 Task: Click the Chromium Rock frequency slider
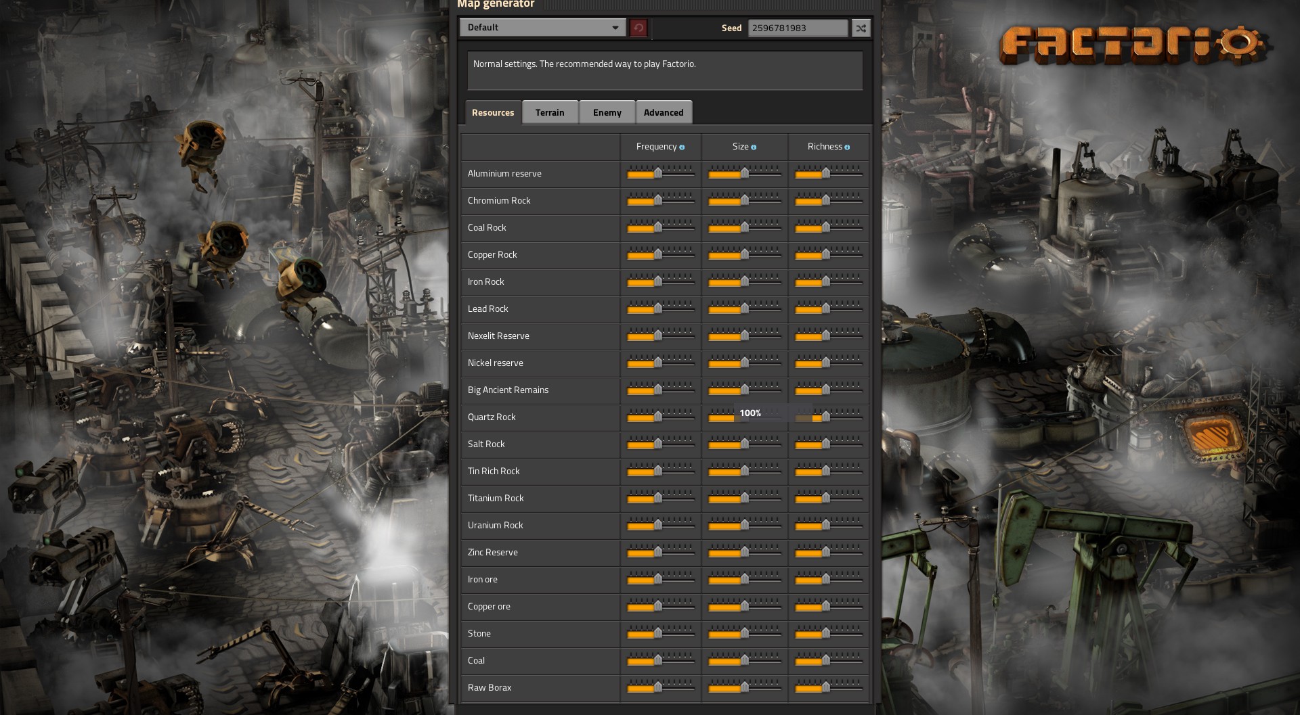pyautogui.click(x=661, y=201)
